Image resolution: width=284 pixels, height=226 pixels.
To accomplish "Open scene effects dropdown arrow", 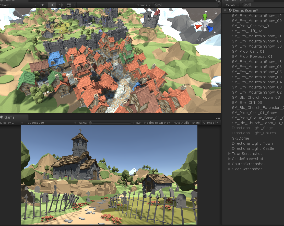I will pos(74,5).
